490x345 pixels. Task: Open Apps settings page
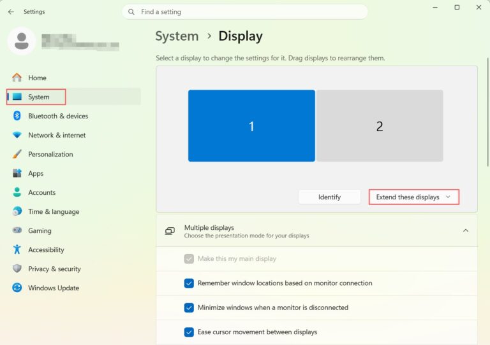pos(73,173)
